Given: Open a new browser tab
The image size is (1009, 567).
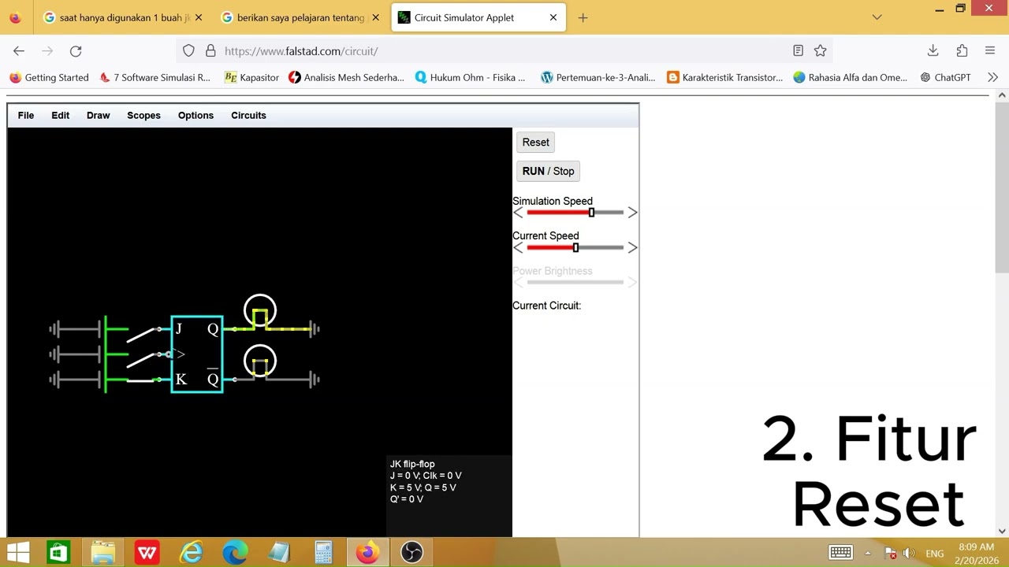Looking at the screenshot, I should point(583,17).
